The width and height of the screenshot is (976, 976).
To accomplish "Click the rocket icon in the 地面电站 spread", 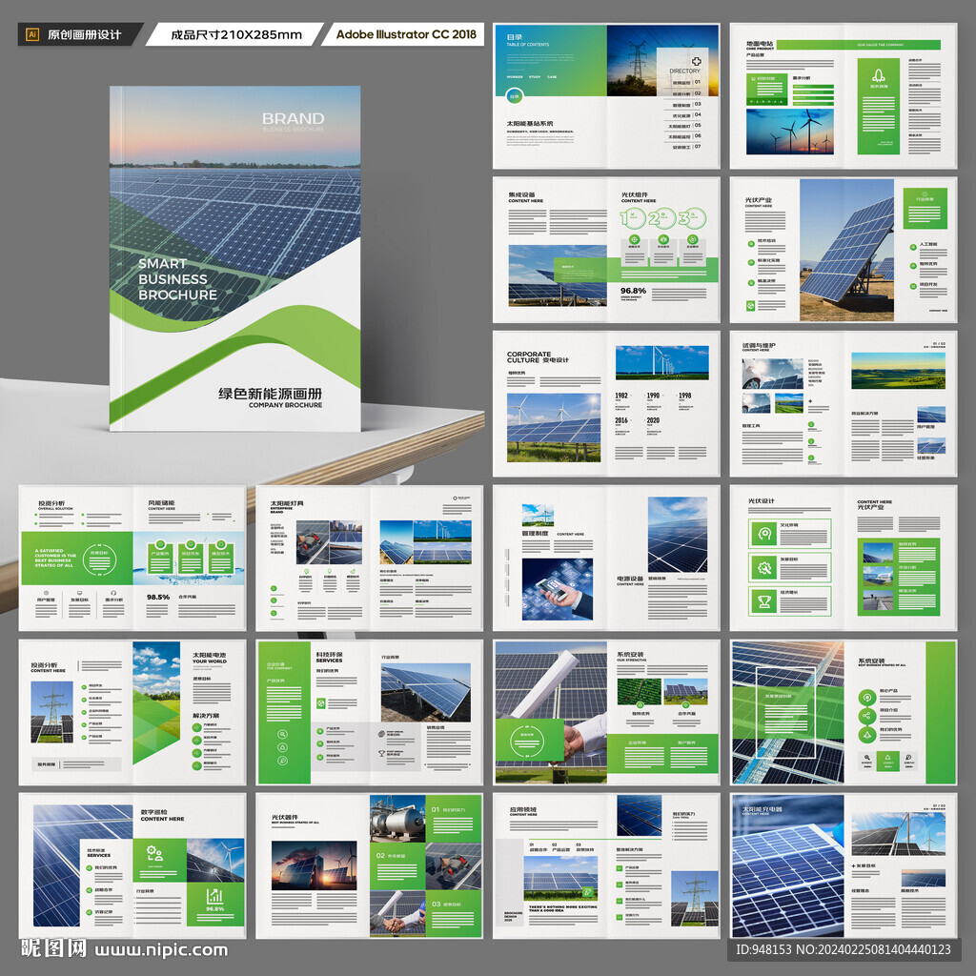I will tap(878, 75).
